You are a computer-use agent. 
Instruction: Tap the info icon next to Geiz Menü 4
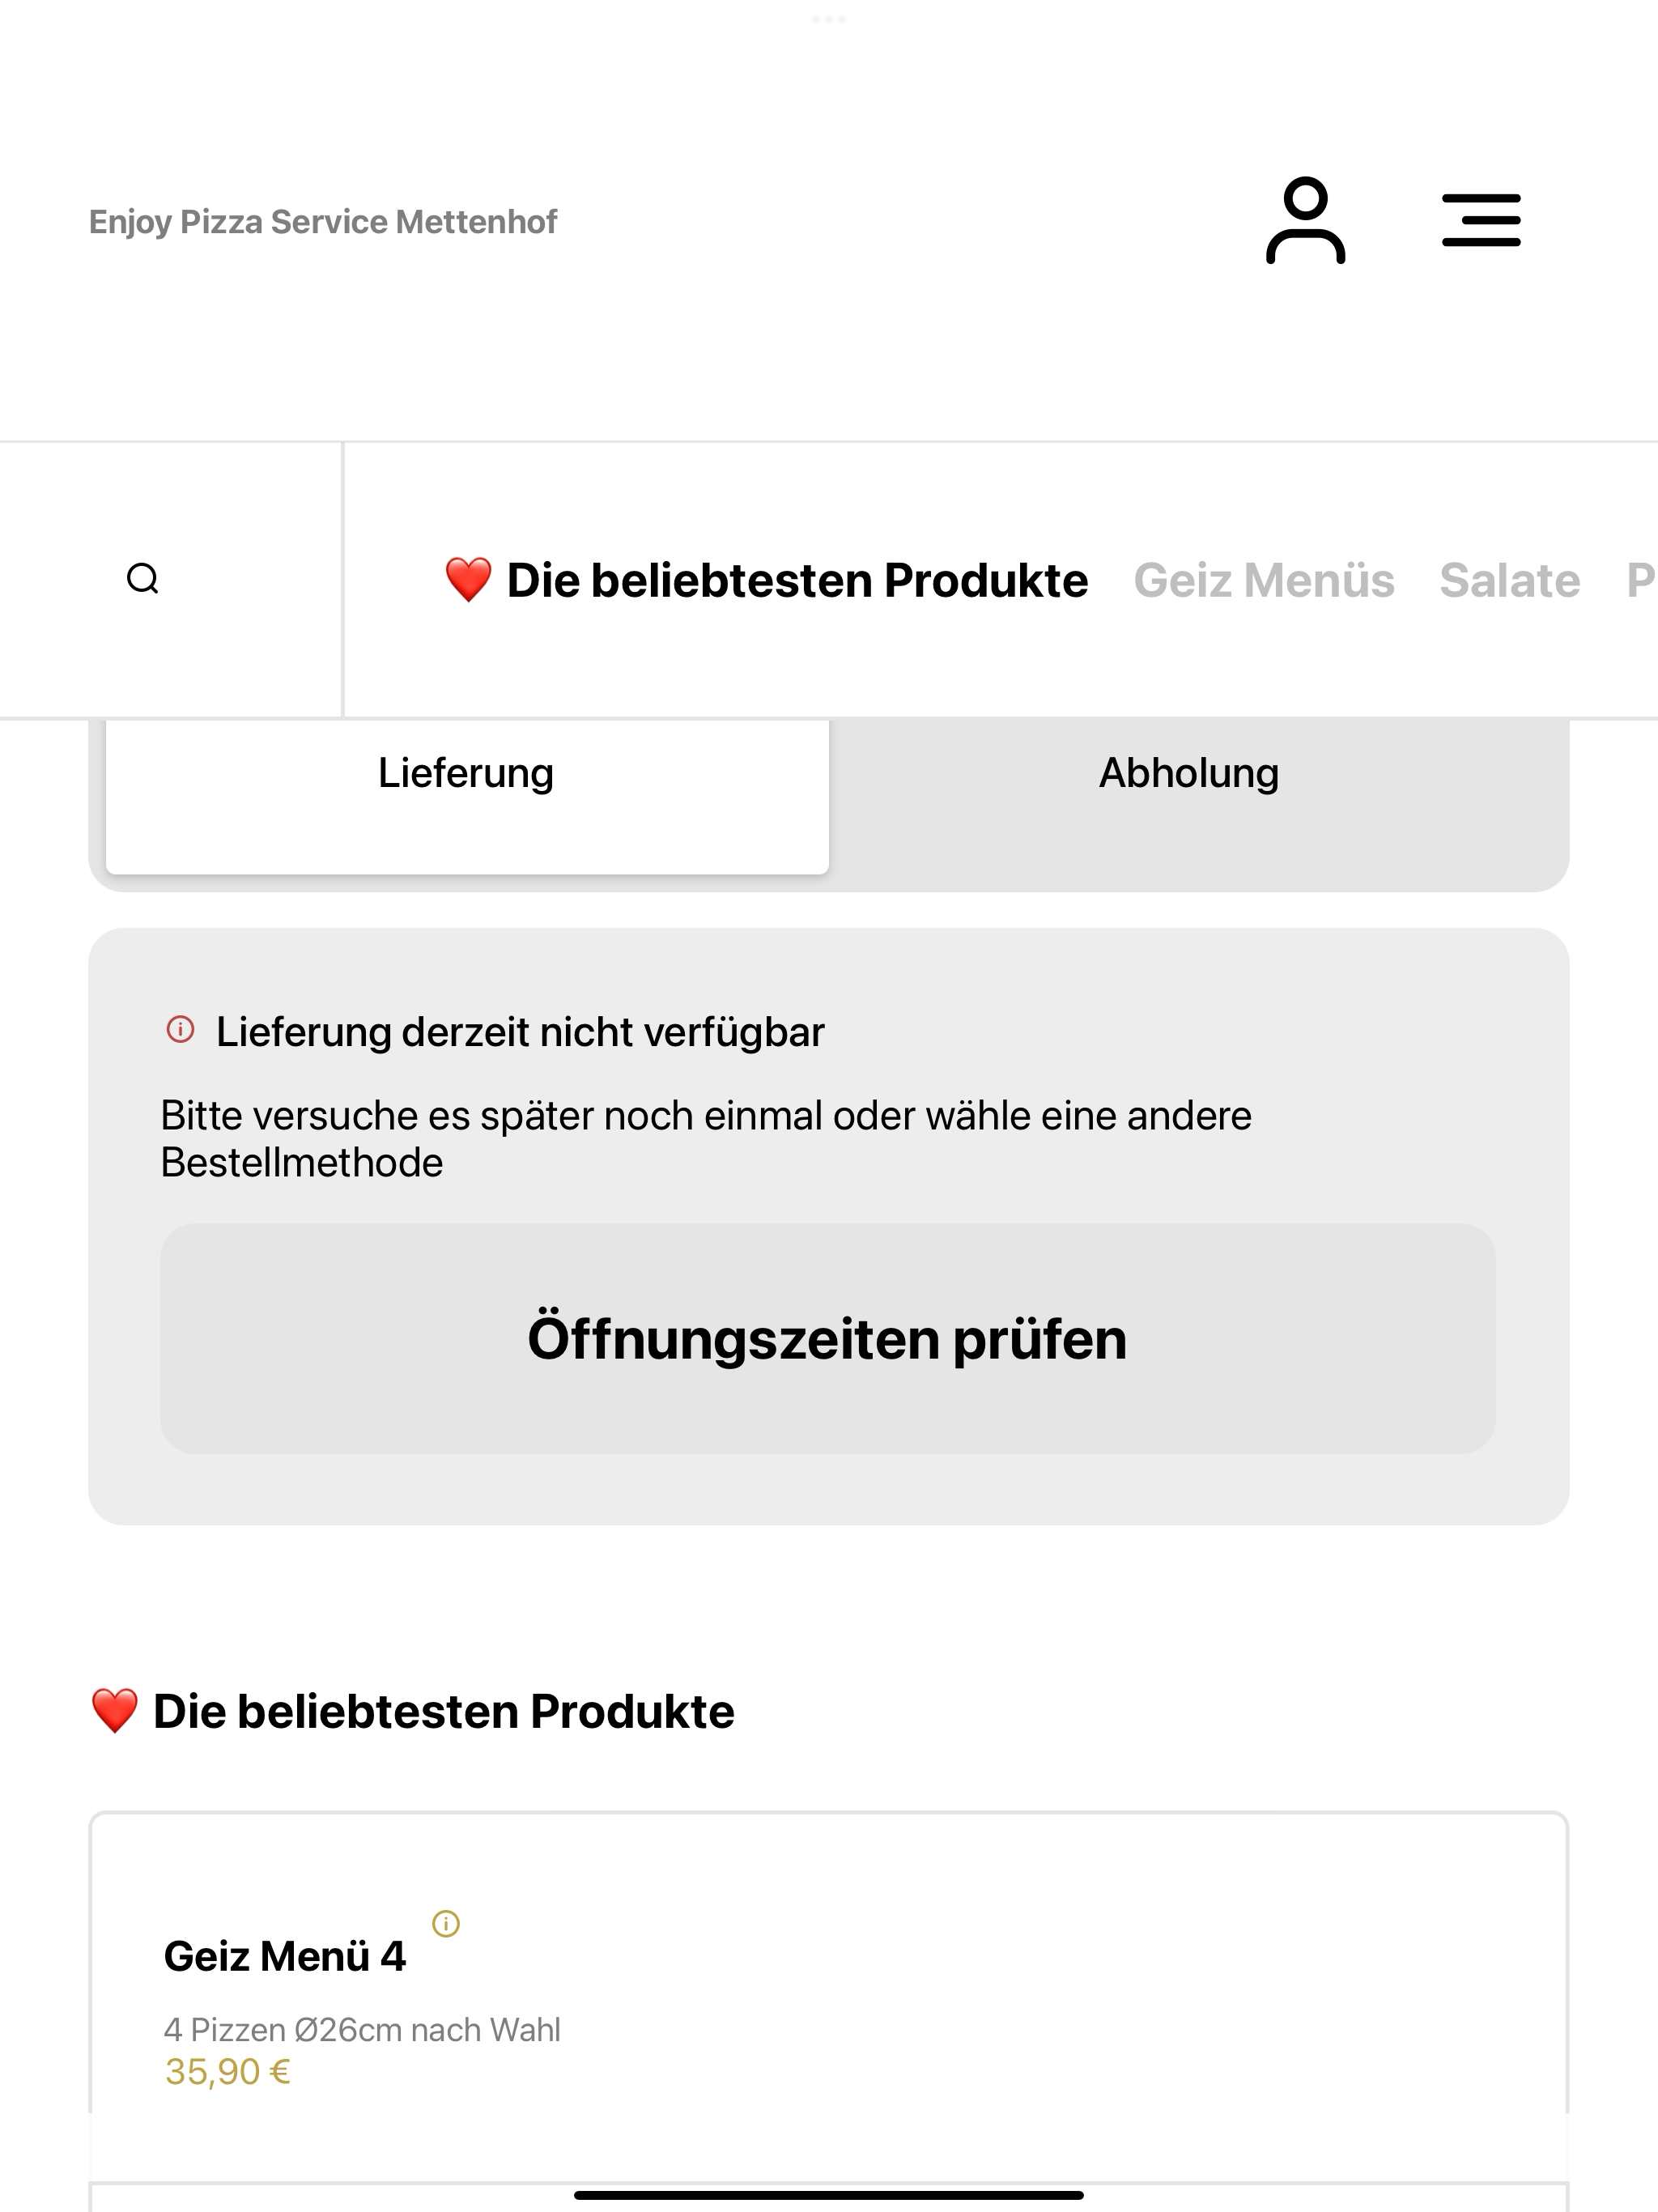tap(445, 1923)
